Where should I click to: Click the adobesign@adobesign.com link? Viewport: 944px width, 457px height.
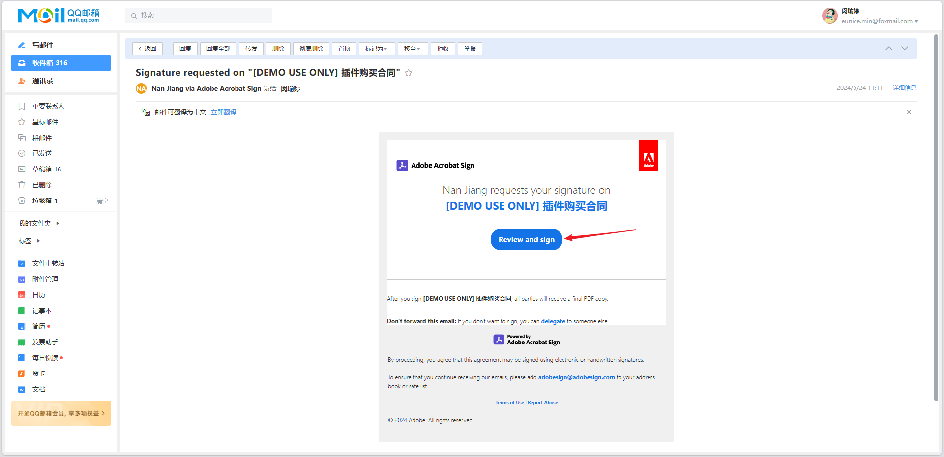tap(576, 377)
